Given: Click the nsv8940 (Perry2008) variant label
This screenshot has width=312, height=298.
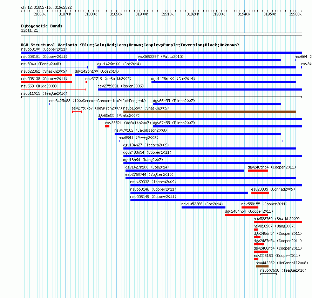Looking at the screenshot, I should (x=41, y=64).
